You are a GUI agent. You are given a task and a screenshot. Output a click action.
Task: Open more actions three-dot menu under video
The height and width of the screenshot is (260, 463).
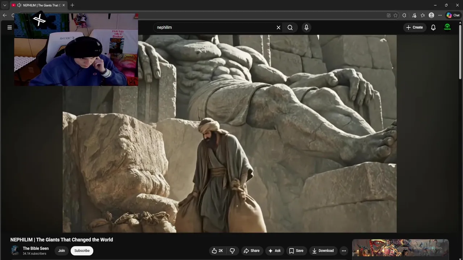(344, 251)
